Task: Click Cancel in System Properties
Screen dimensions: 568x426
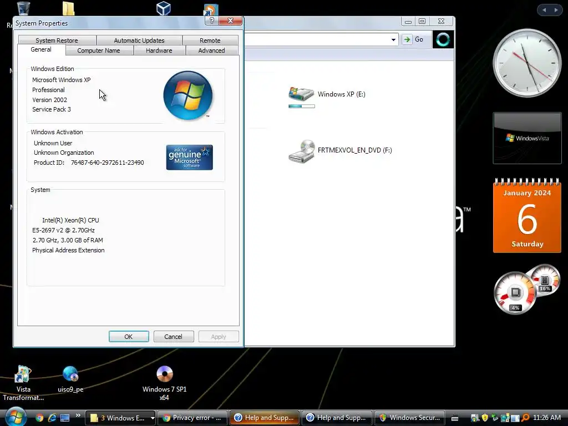Action: tap(173, 337)
